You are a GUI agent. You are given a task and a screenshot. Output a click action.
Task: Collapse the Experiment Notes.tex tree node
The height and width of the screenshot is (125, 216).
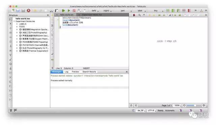(x=14, y=21)
